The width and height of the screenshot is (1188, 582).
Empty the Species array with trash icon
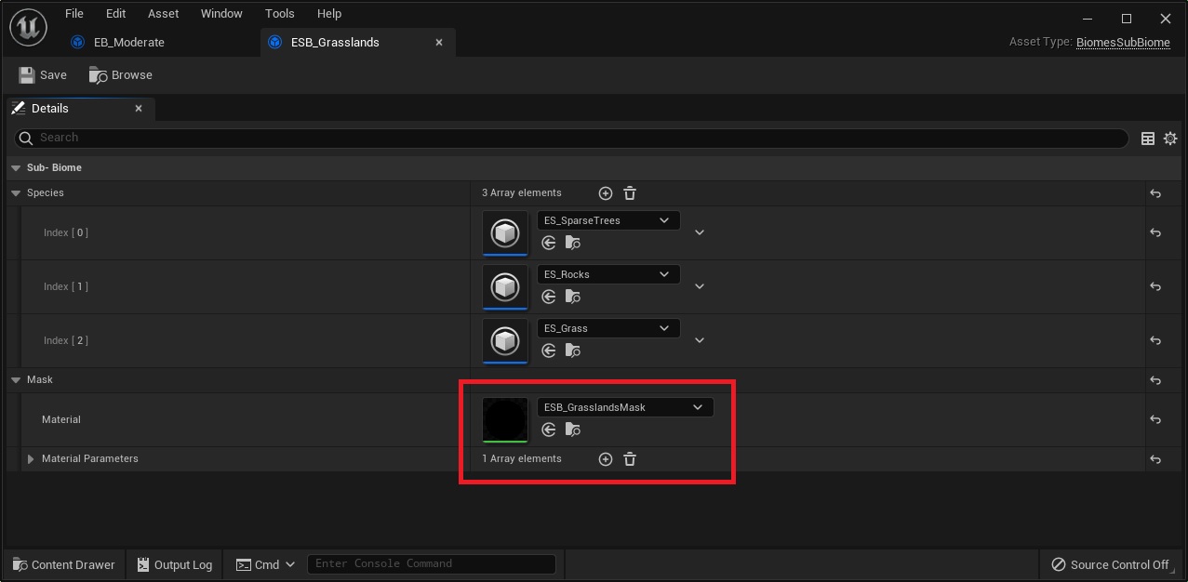[x=630, y=193]
